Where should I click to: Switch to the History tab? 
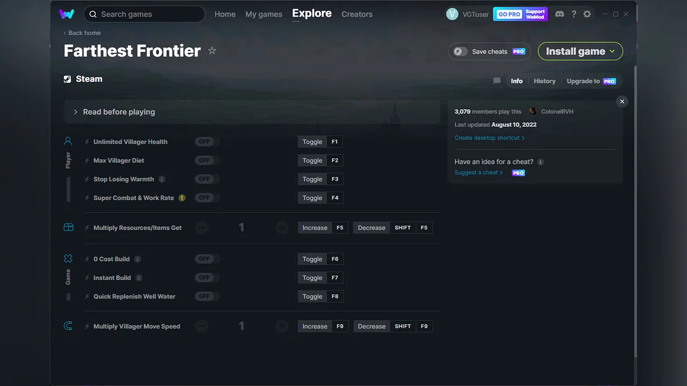point(544,81)
